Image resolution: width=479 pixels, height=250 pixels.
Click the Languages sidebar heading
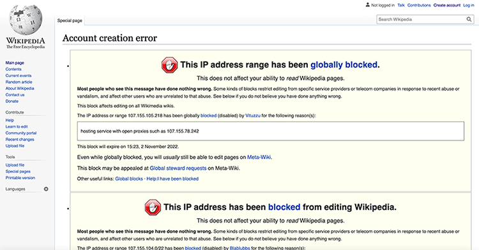click(15, 189)
